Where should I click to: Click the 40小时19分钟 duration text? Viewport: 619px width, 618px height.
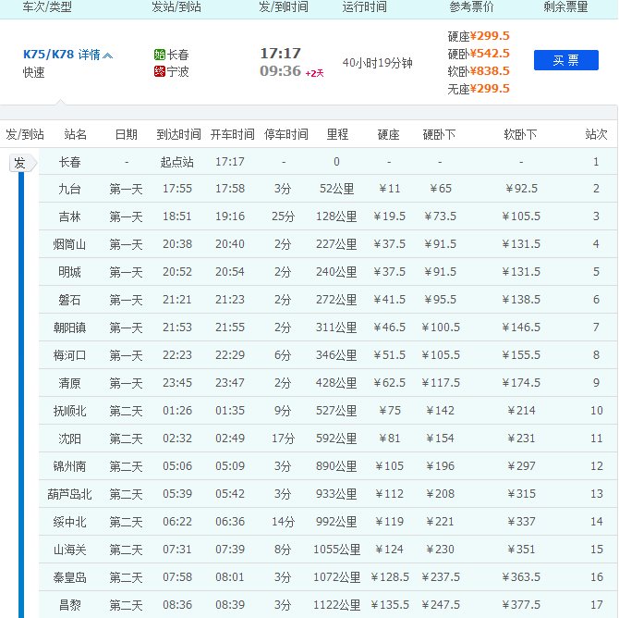[x=377, y=63]
